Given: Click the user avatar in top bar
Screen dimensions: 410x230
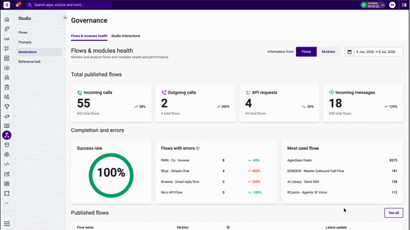Looking at the screenshot, I should [x=392, y=4].
